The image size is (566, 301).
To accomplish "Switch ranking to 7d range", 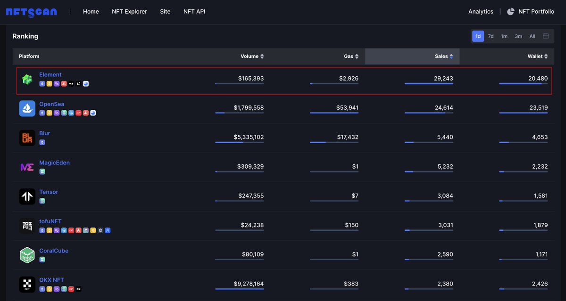I will [491, 36].
